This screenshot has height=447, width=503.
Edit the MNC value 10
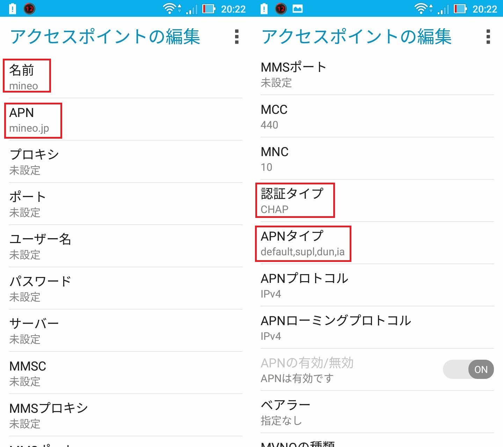coord(377,159)
